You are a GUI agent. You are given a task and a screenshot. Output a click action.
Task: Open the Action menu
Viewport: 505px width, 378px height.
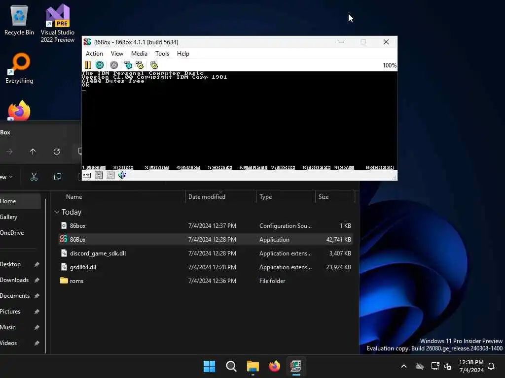[x=94, y=54]
